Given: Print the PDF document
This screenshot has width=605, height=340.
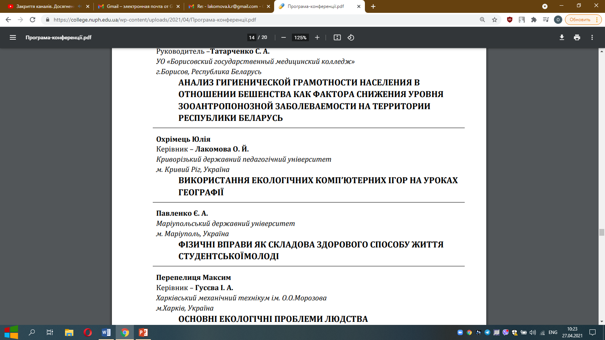Looking at the screenshot, I should [577, 37].
